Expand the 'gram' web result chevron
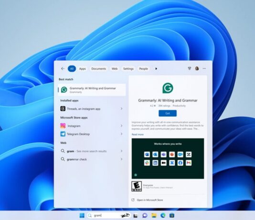 tap(121, 151)
